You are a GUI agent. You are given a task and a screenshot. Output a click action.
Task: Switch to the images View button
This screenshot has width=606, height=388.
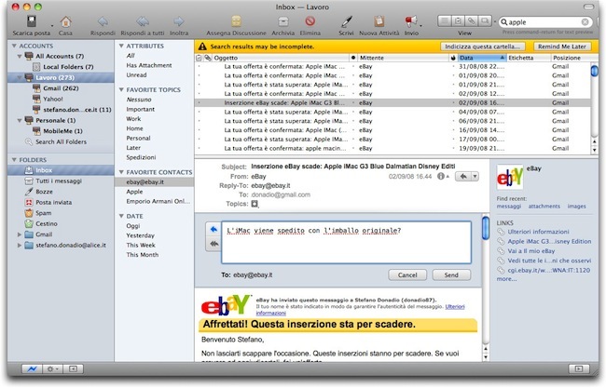(484, 21)
